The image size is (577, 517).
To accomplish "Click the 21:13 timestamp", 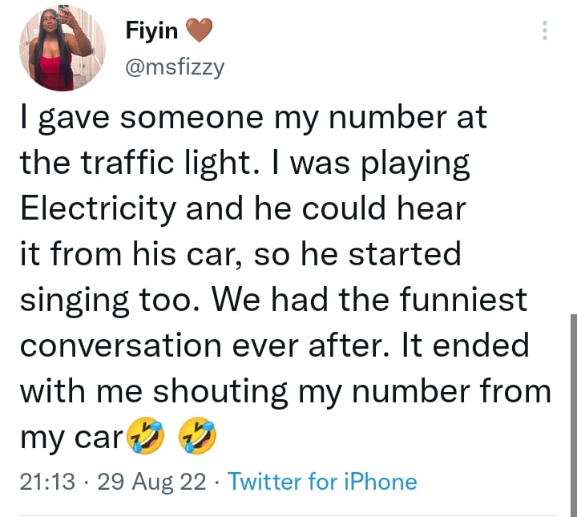I will (x=46, y=482).
